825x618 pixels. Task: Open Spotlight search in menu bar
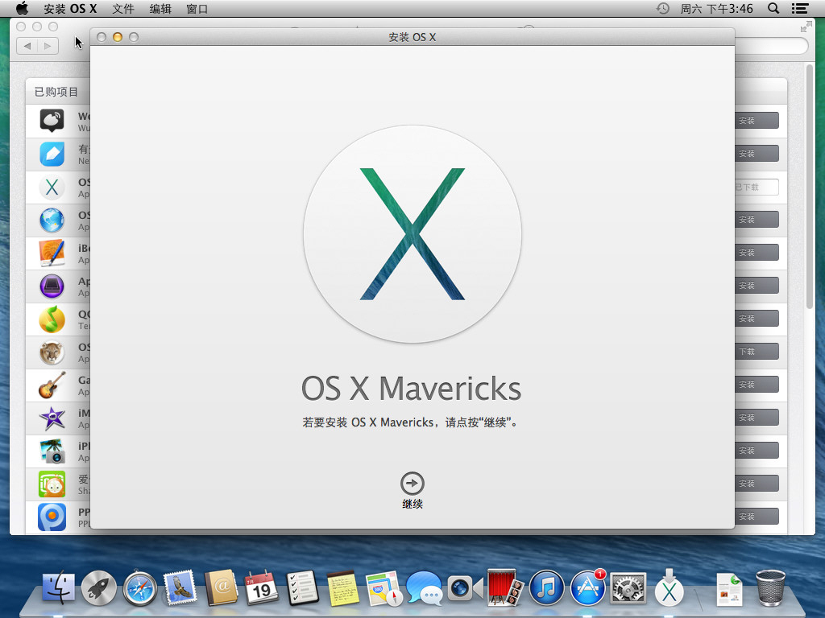773,8
